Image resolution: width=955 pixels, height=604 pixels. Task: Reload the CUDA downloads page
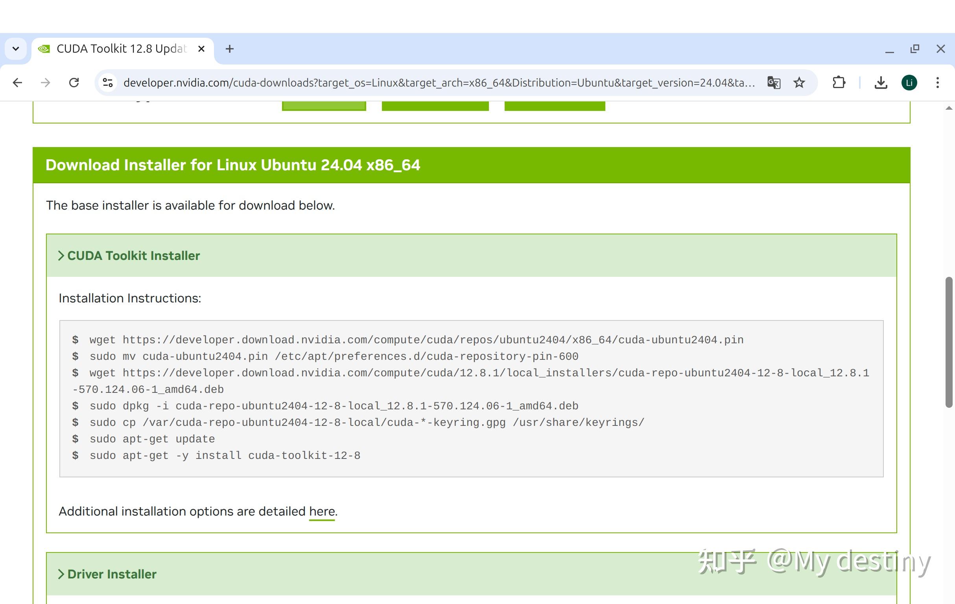[74, 83]
